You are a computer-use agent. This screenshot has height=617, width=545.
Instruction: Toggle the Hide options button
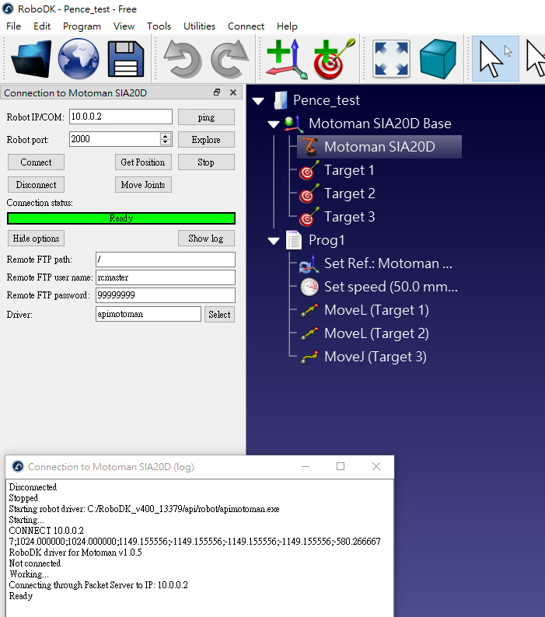(36, 239)
